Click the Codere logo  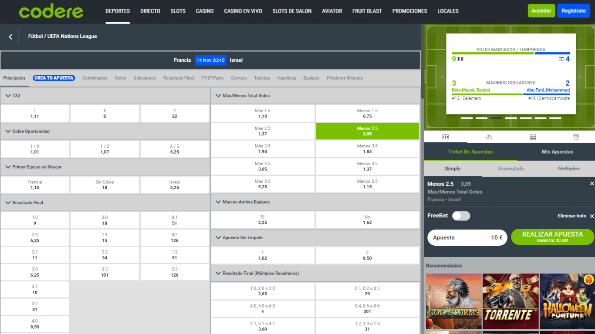[51, 11]
